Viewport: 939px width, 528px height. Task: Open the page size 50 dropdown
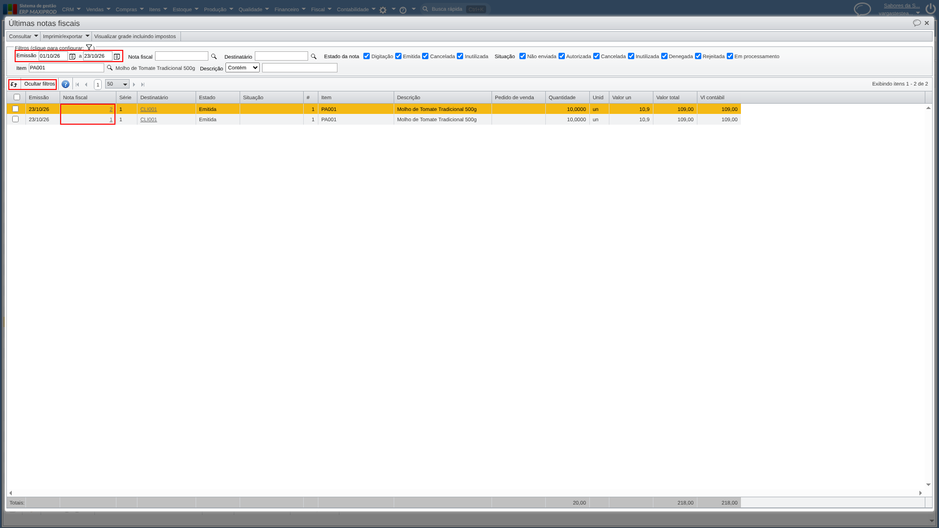[x=117, y=84]
